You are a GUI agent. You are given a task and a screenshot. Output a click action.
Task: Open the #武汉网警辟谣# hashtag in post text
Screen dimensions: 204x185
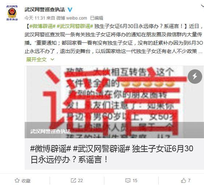[75, 26]
